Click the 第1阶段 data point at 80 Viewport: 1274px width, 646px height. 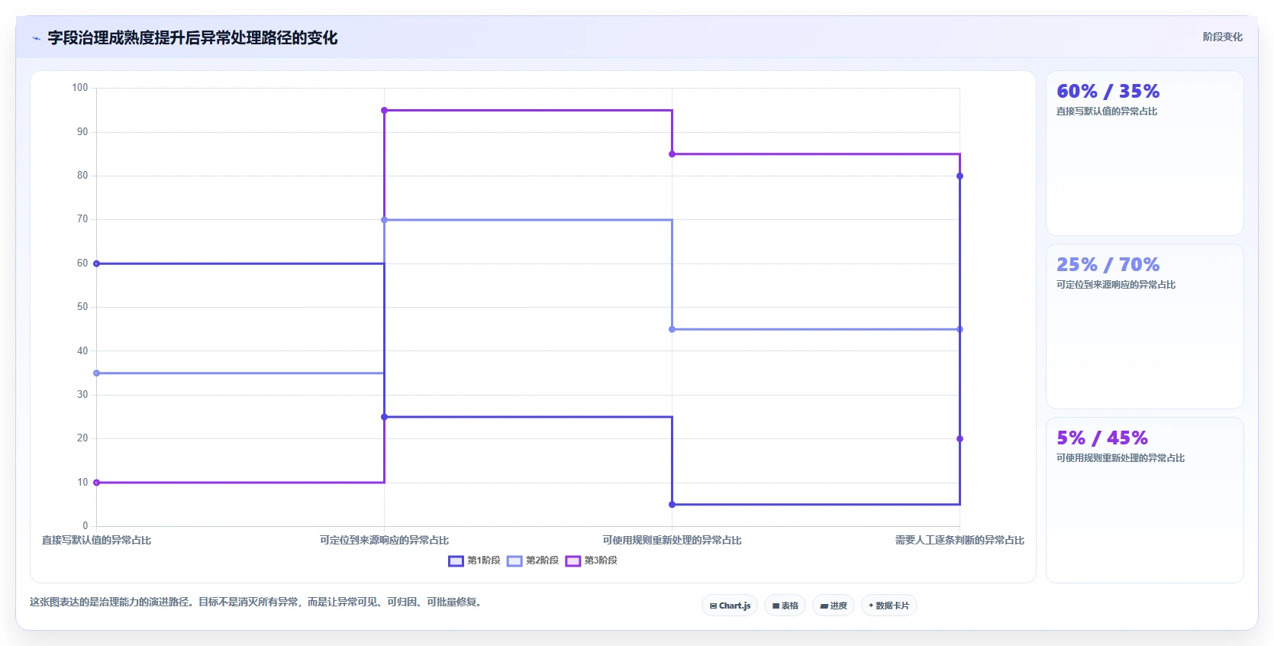point(960,176)
